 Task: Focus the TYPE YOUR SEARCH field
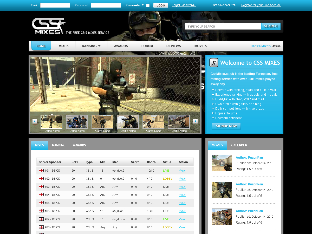point(223,26)
